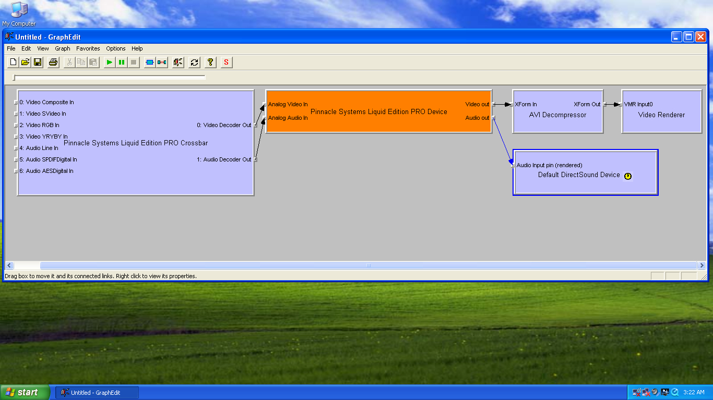
Task: Open the File menu
Action: pos(11,48)
